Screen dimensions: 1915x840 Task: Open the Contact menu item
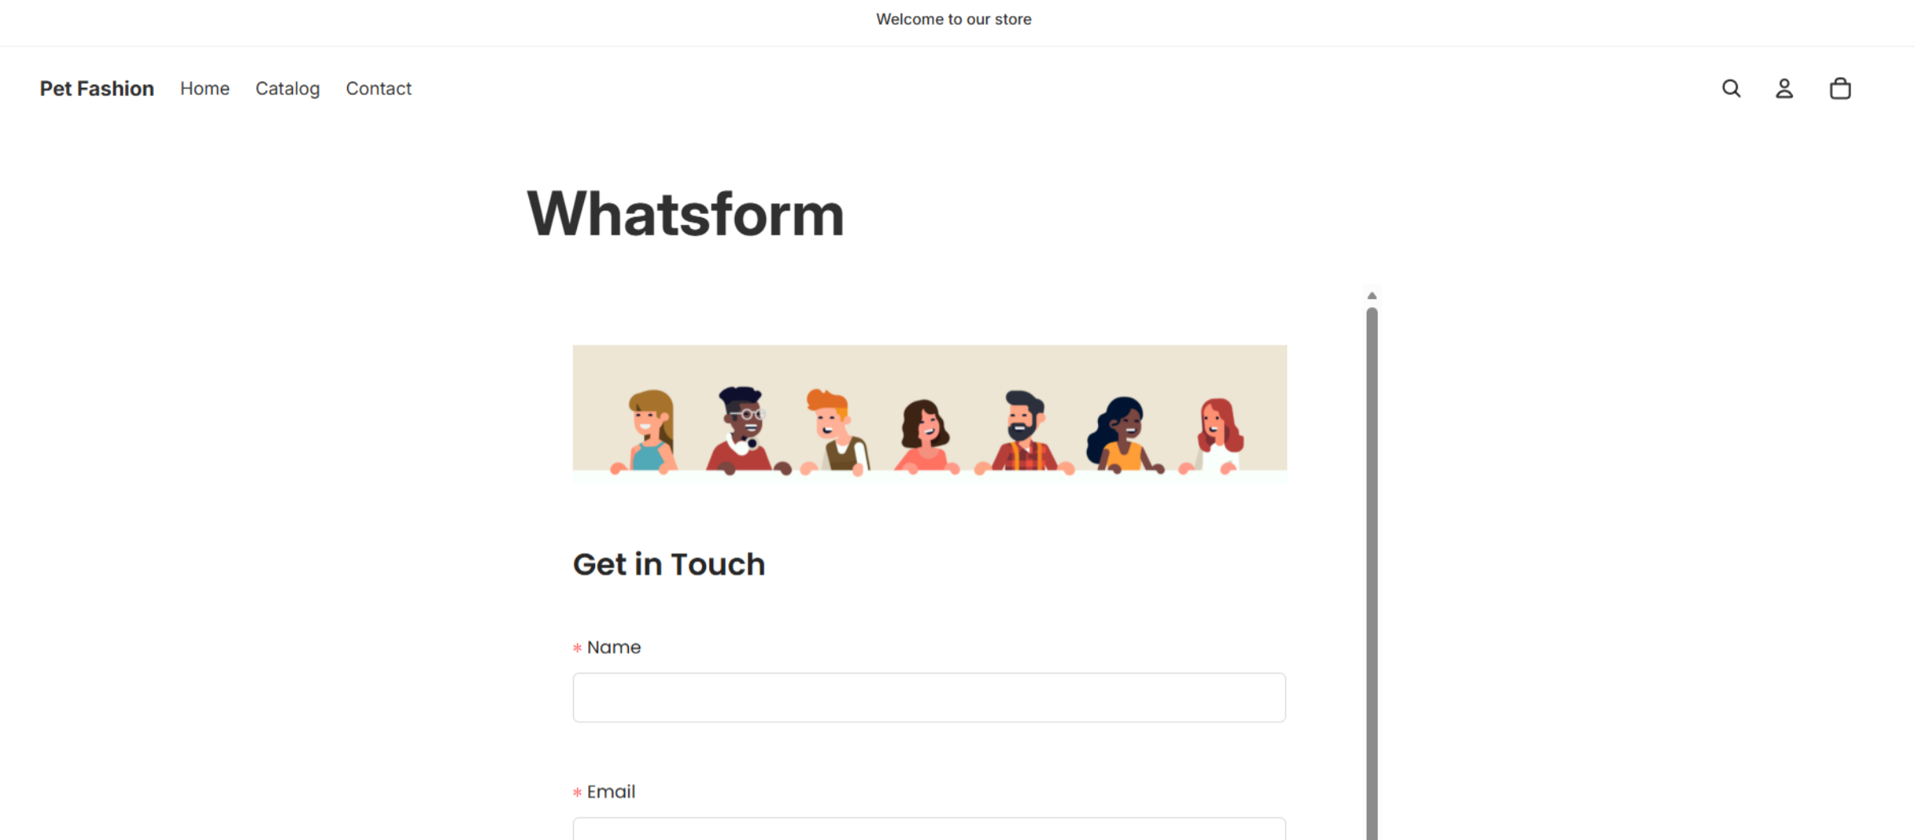378,89
